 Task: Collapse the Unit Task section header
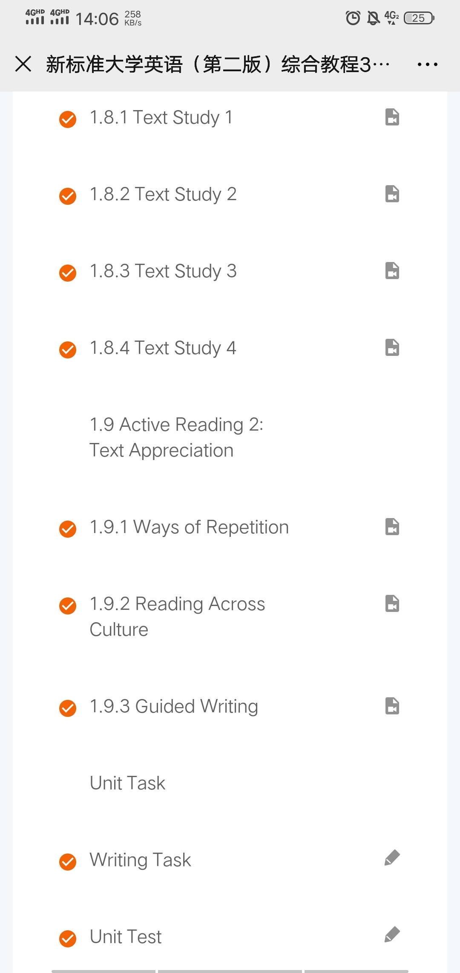pyautogui.click(x=127, y=783)
